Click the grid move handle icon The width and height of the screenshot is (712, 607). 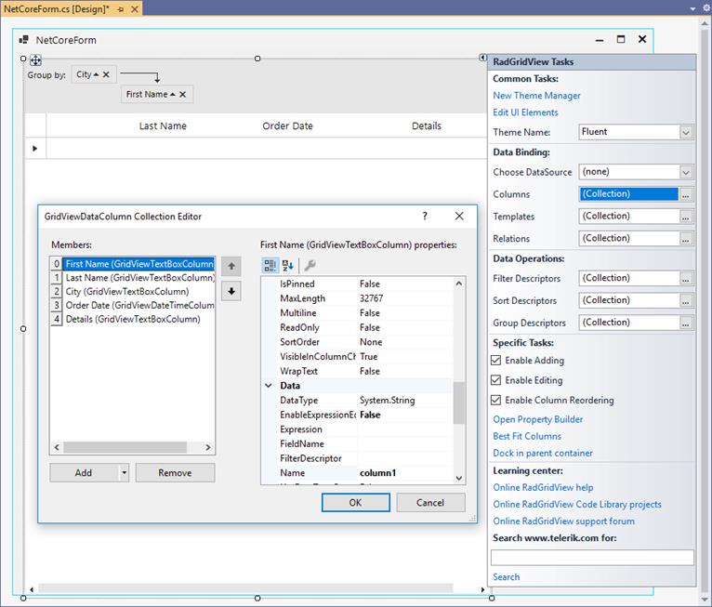(x=36, y=59)
